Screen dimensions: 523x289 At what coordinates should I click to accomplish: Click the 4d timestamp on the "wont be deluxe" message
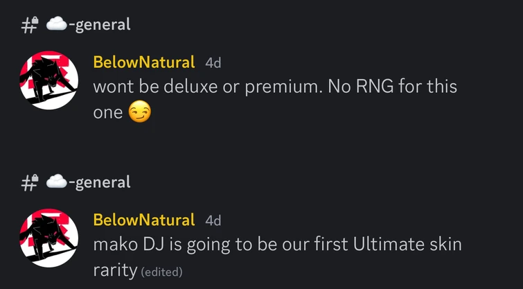[x=213, y=63]
